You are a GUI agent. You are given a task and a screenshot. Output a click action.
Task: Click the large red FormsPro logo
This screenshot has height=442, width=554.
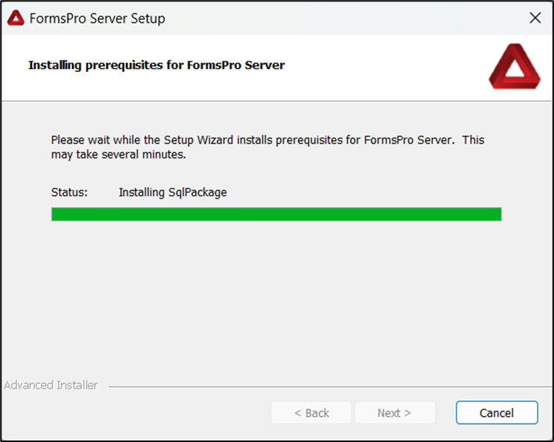click(509, 66)
